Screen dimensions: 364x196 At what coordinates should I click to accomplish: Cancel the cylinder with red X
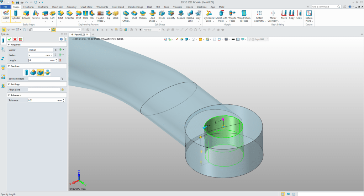[15, 39]
